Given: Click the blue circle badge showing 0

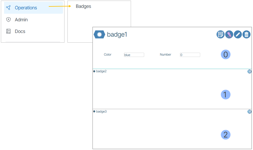Looking at the screenshot, I should click(x=226, y=54).
